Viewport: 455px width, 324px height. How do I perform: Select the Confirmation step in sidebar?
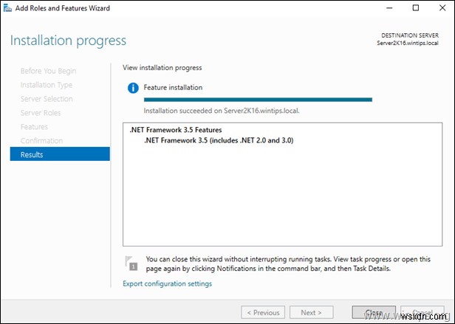[41, 140]
